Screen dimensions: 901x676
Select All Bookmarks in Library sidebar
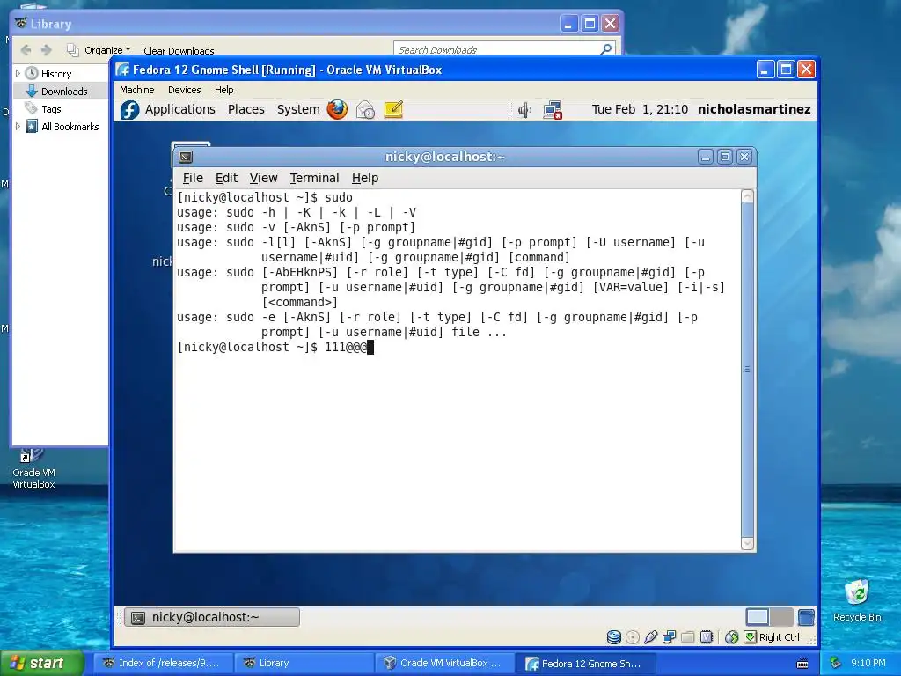tap(70, 127)
